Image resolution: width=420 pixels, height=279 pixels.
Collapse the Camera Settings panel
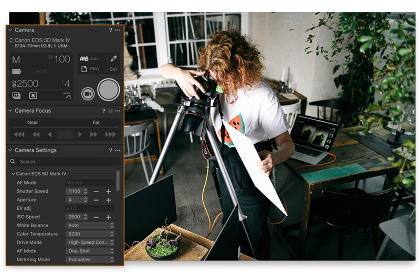click(x=10, y=151)
